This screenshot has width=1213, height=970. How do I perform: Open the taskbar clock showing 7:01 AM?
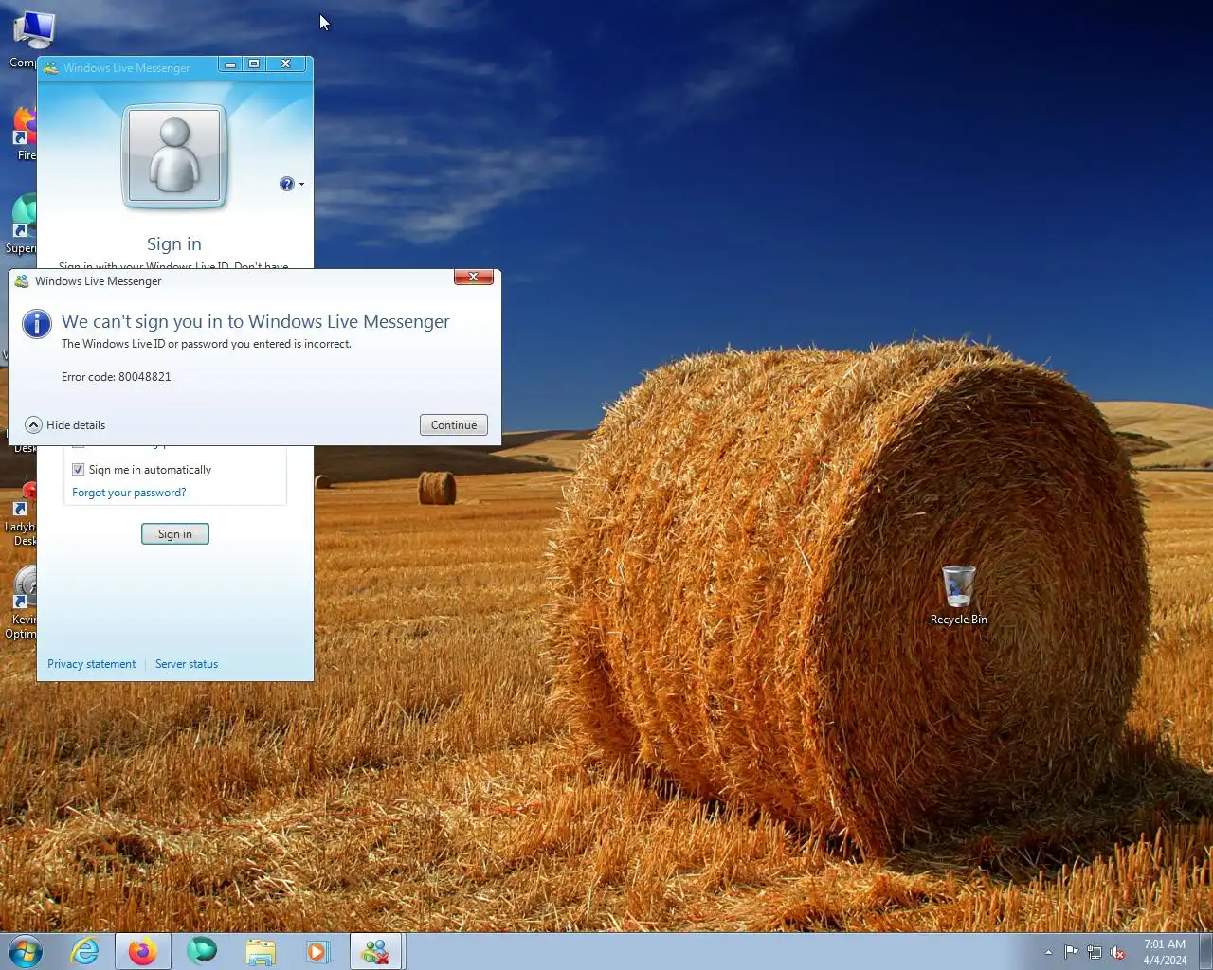tap(1165, 952)
